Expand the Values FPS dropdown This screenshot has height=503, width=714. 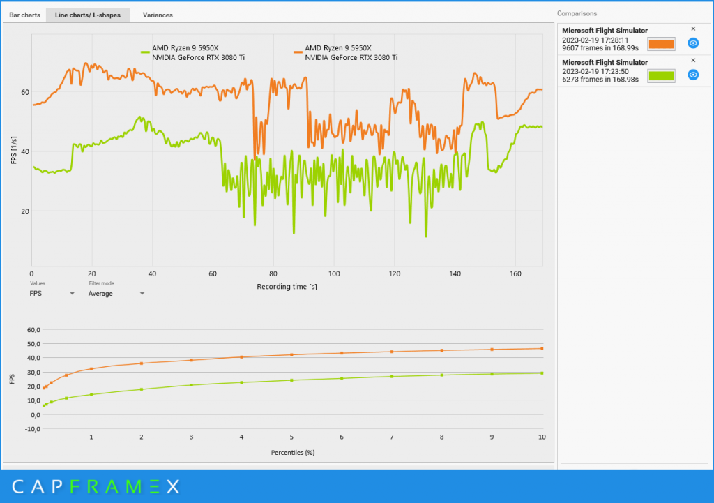coord(52,294)
